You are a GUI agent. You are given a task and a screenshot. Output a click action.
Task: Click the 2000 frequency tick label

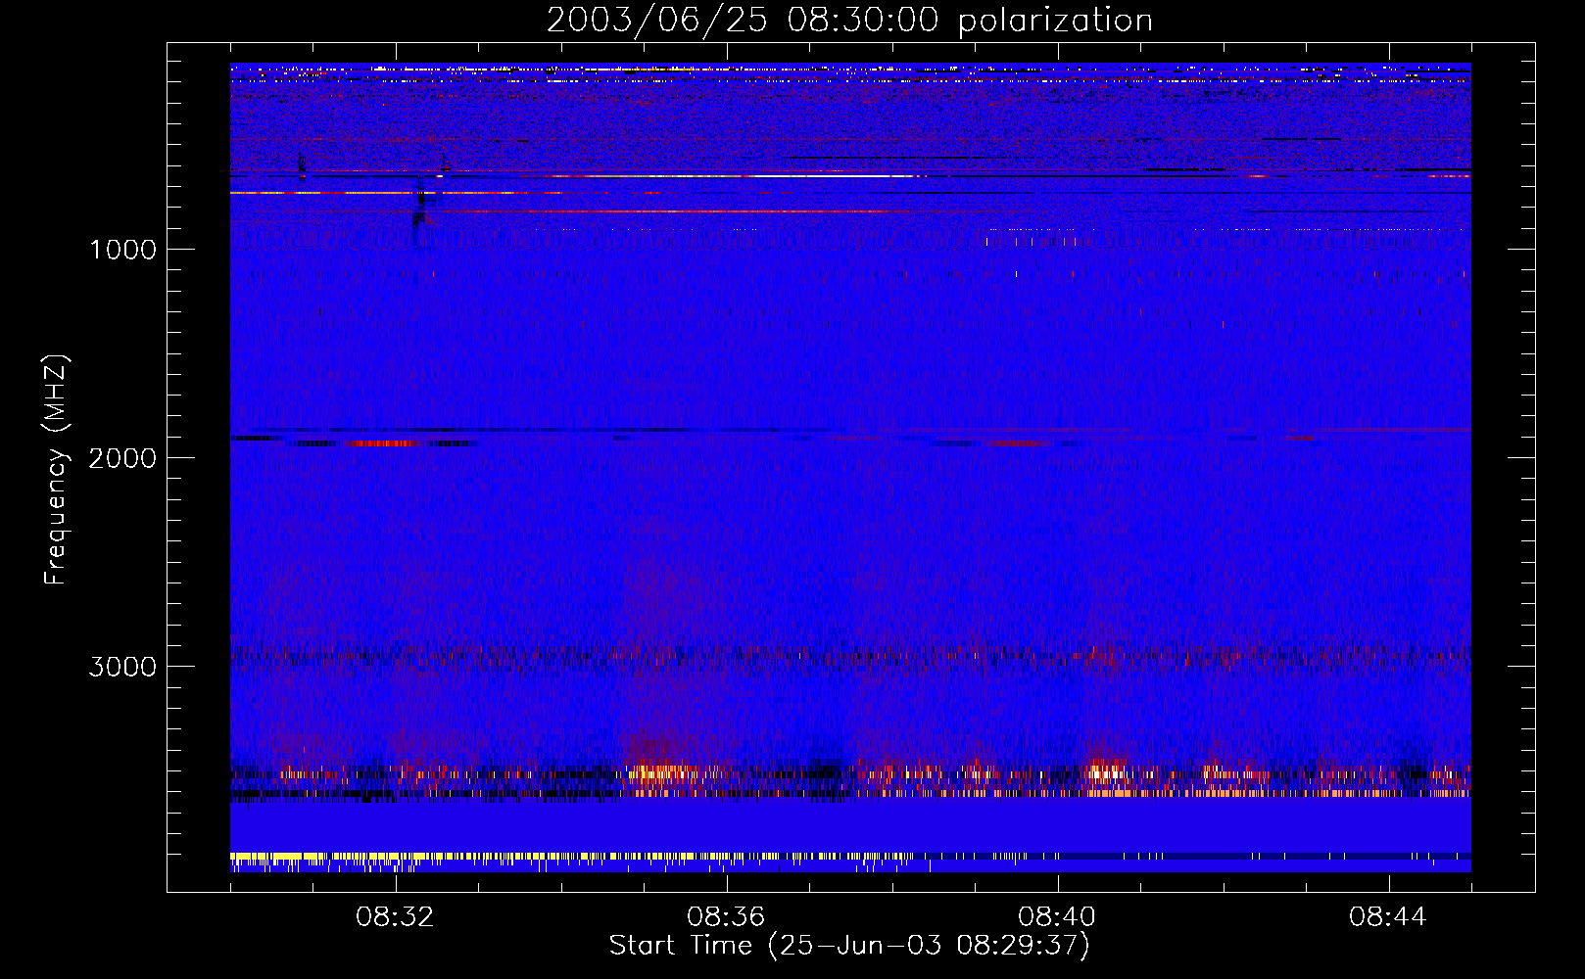click(122, 458)
